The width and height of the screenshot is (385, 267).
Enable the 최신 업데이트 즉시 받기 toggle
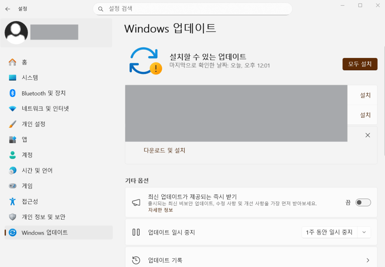pyautogui.click(x=363, y=203)
